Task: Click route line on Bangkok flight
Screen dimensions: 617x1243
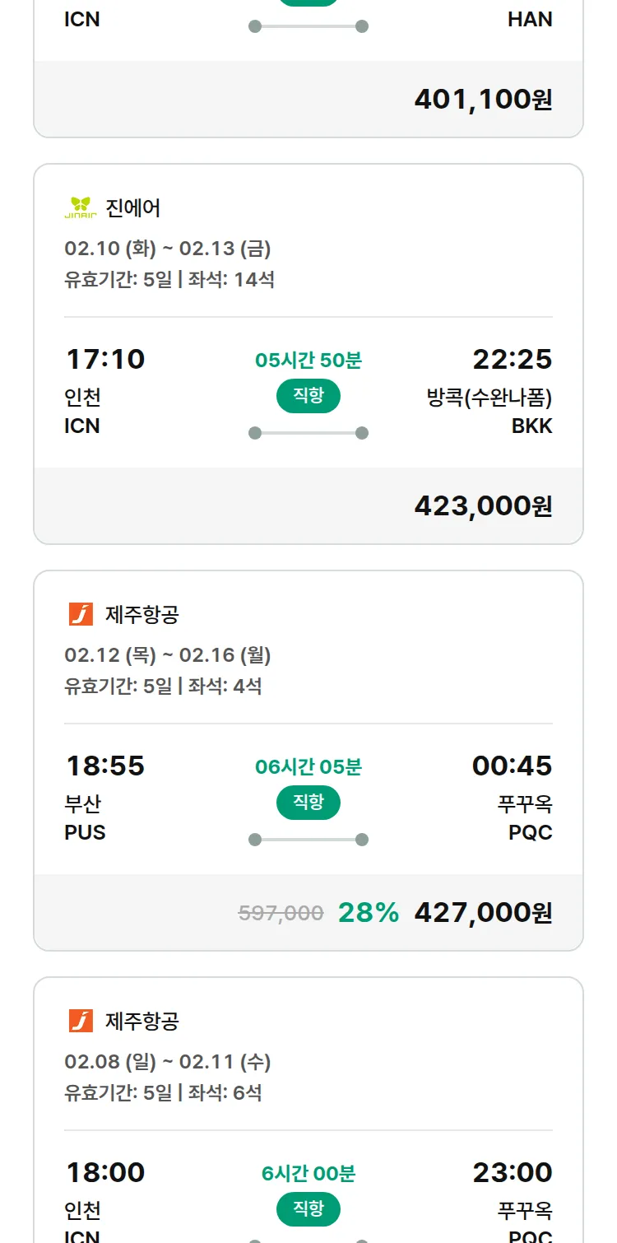Action: pyautogui.click(x=308, y=433)
